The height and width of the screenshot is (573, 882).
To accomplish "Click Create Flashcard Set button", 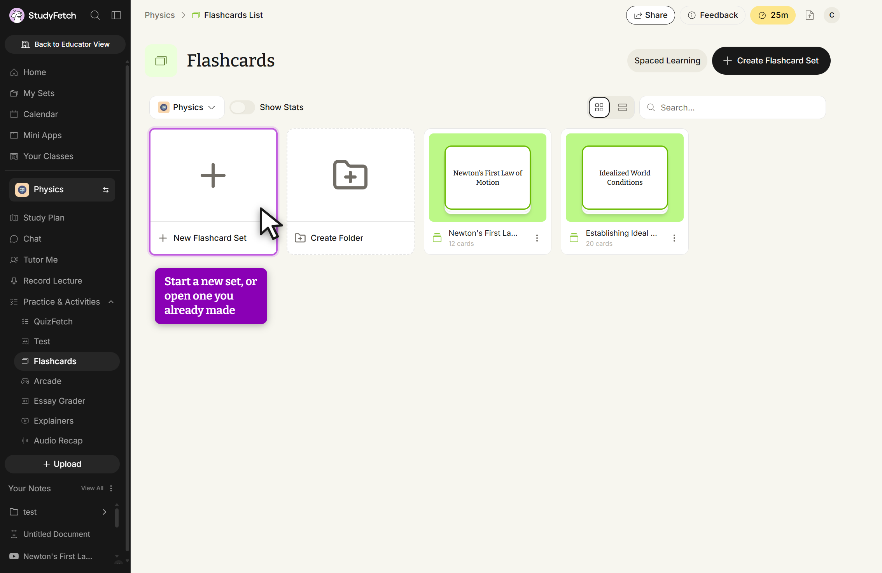I will pos(771,61).
